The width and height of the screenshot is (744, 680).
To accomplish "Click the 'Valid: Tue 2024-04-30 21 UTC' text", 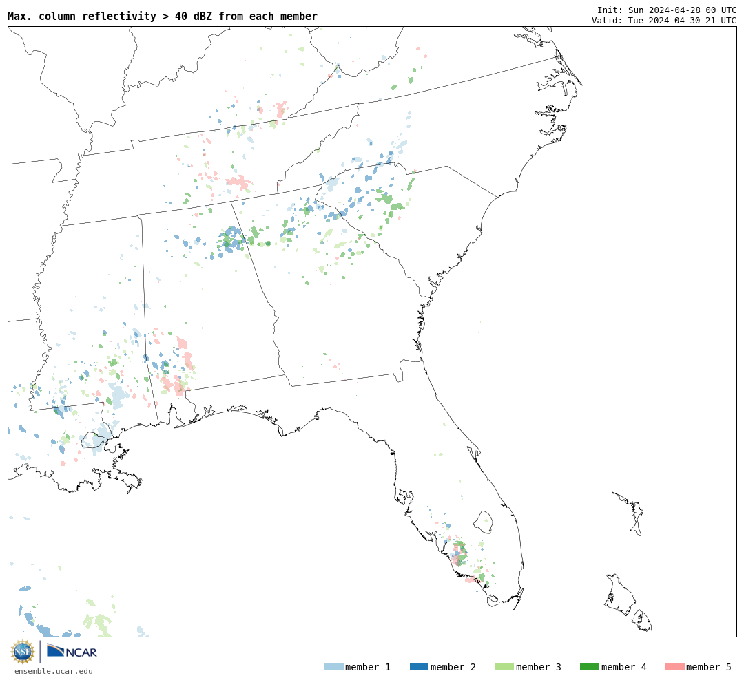I will click(x=664, y=21).
